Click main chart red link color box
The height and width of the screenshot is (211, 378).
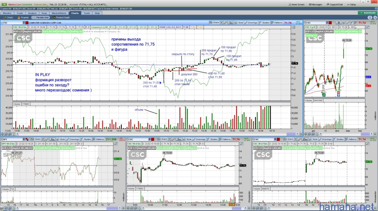27,23
